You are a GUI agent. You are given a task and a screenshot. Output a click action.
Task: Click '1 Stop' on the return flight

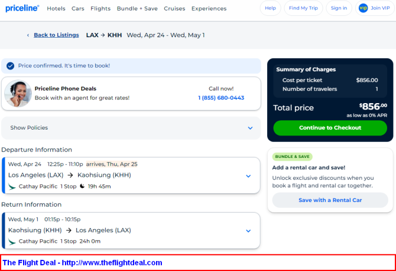coord(68,242)
